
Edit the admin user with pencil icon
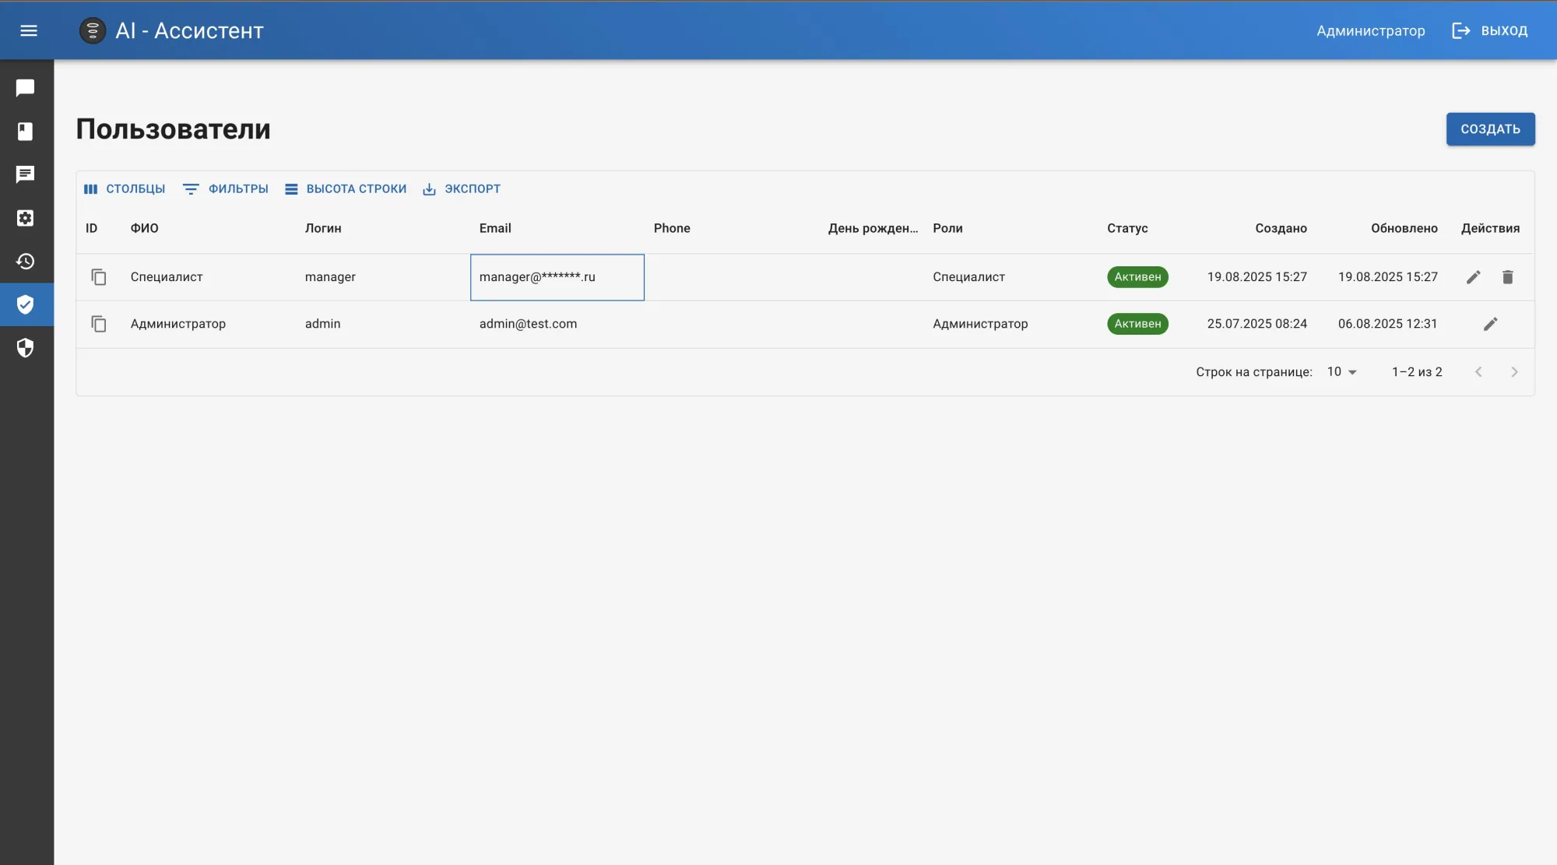tap(1490, 324)
